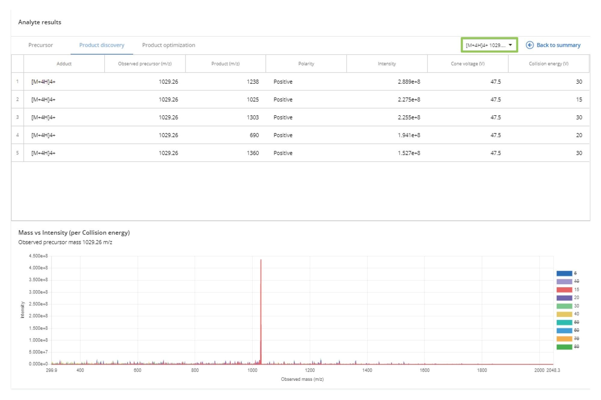Click the tall red peak near 1029 m/z
The width and height of the screenshot is (601, 400).
pyautogui.click(x=261, y=300)
